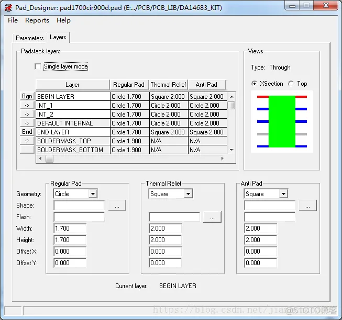
Task: Select the Top view radio button
Action: (x=291, y=84)
